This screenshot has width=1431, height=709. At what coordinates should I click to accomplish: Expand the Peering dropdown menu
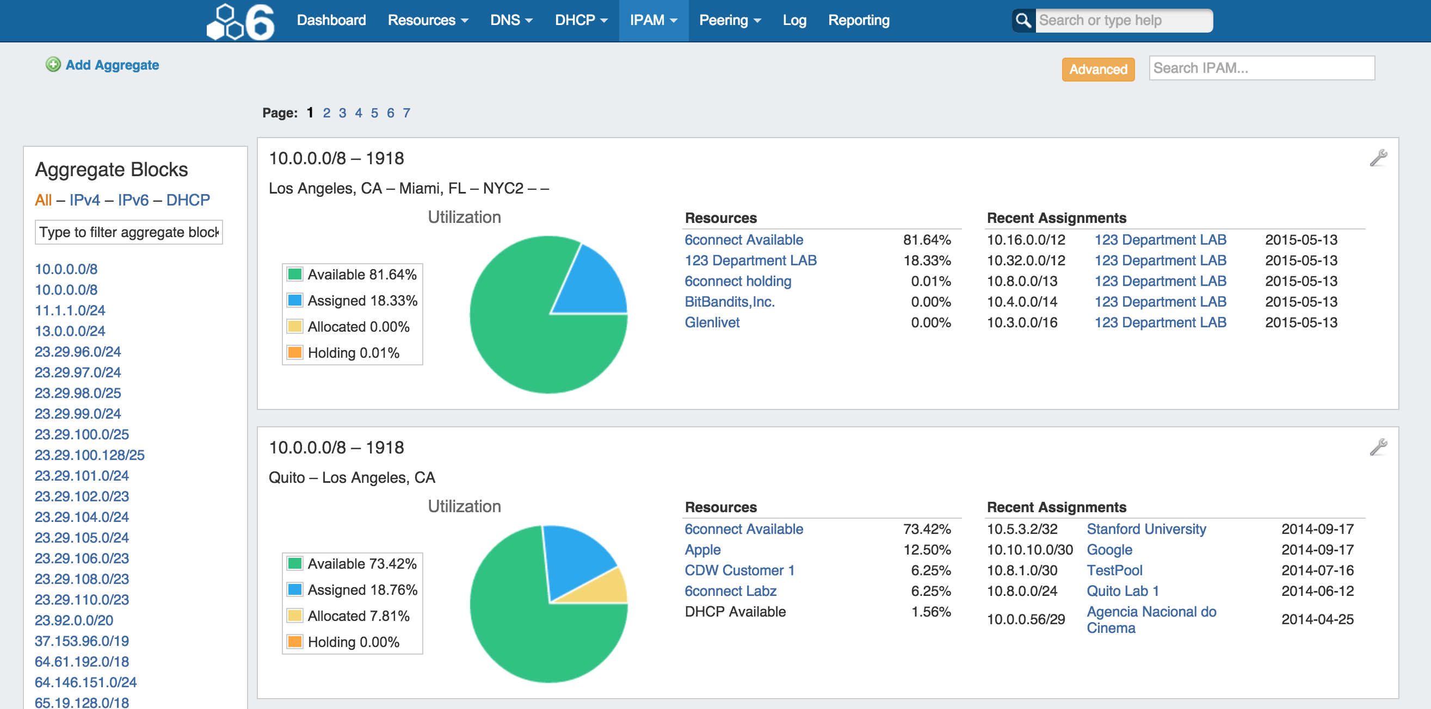coord(730,20)
